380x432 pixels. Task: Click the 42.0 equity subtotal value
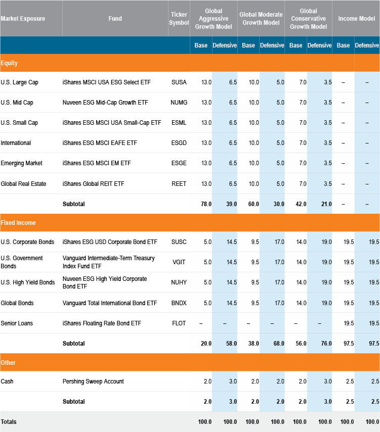click(x=301, y=204)
